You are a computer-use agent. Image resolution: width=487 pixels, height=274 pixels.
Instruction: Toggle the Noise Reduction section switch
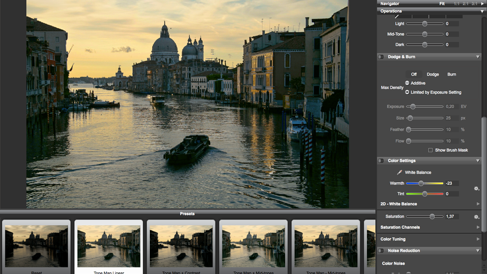click(x=381, y=251)
